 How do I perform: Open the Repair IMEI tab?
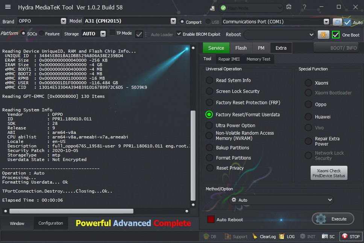(229, 59)
